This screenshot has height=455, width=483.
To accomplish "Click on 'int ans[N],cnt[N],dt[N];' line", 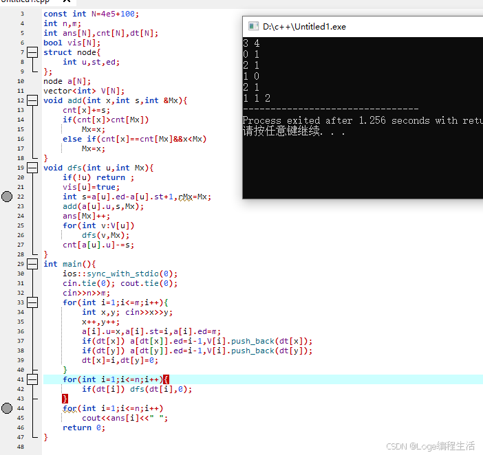I will pos(100,33).
